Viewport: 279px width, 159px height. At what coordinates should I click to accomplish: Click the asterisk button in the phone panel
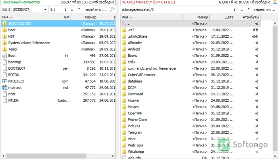click(x=248, y=9)
